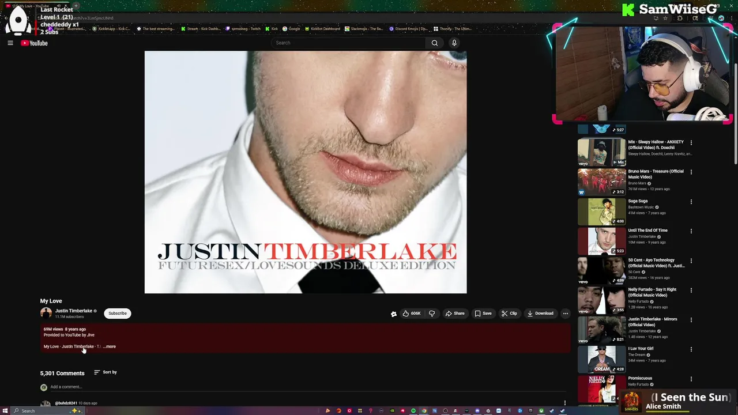Open Slackmojis bookmark
Image resolution: width=738 pixels, height=415 pixels.
coord(364,29)
